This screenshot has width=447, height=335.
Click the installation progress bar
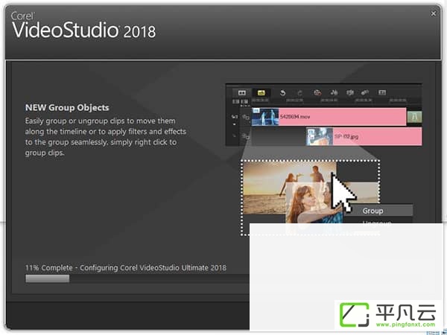tap(137, 278)
